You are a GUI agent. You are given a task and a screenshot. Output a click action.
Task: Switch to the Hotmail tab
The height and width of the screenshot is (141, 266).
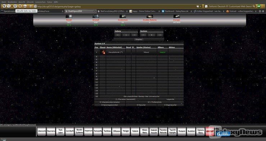(x=241, y=11)
